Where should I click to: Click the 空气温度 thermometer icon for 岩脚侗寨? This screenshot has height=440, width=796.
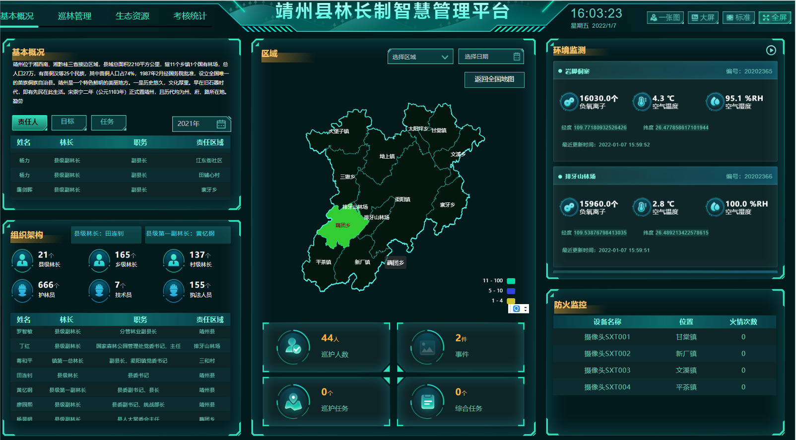(x=641, y=102)
